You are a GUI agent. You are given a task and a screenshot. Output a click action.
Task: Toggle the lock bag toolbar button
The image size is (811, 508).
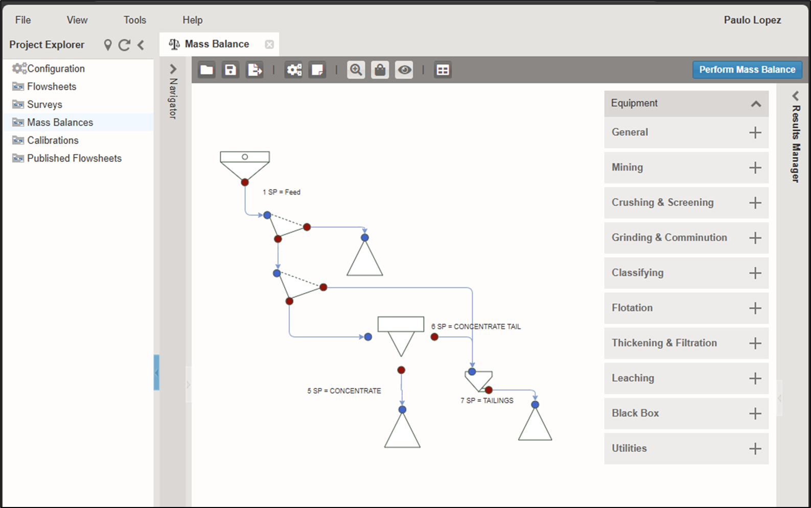click(x=380, y=70)
